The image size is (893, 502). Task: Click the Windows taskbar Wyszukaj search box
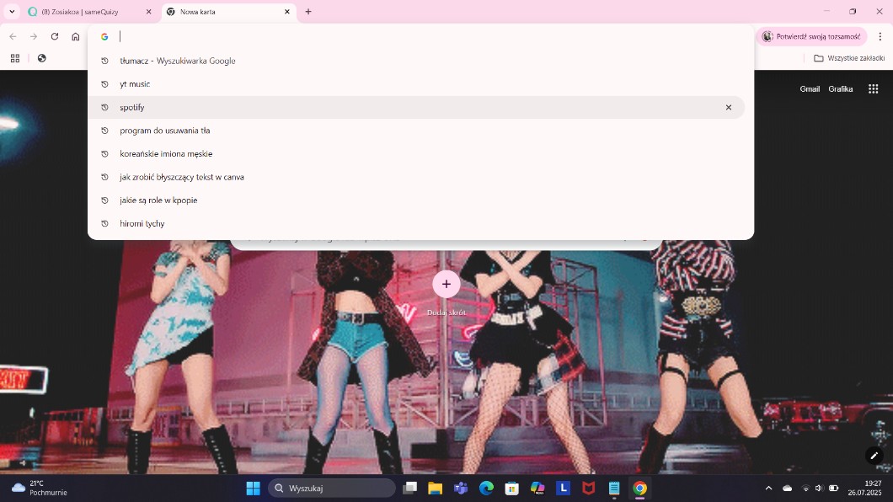pyautogui.click(x=332, y=488)
